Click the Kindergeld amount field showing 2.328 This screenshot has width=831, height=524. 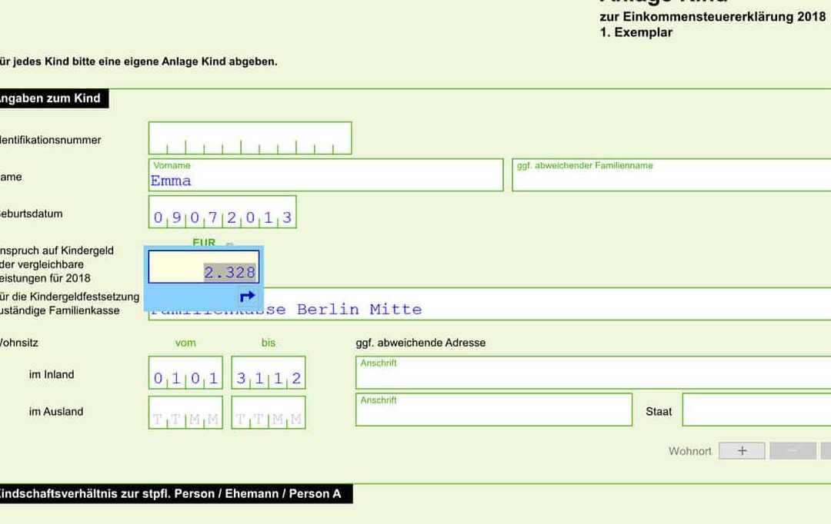tap(204, 267)
